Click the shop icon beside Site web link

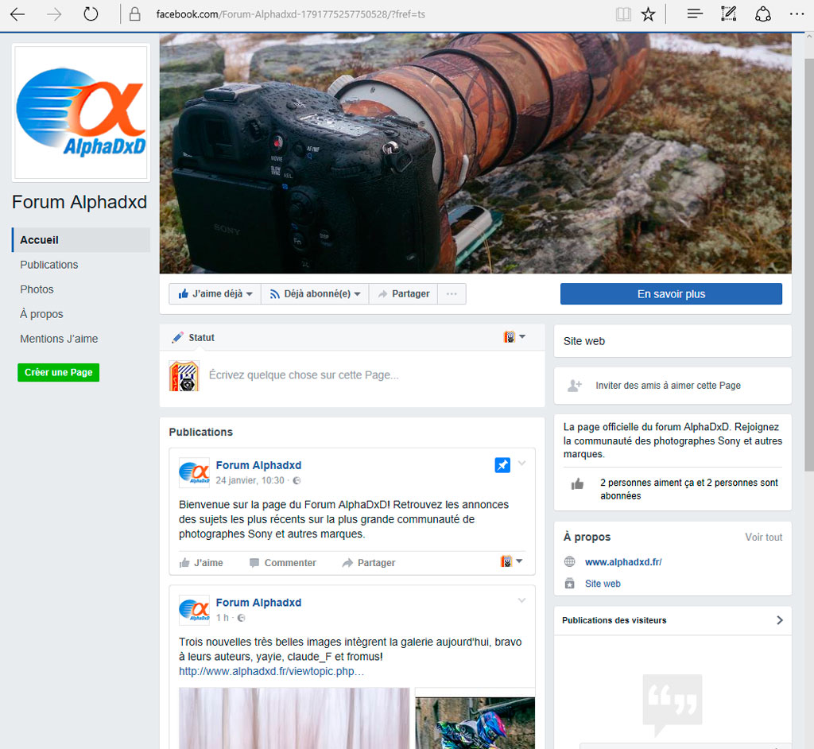pyautogui.click(x=569, y=584)
